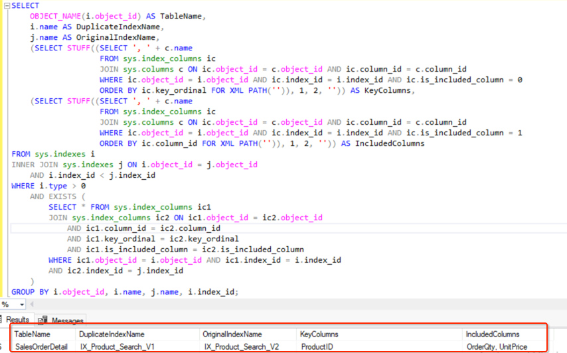Click 'SELECT * FROM sys.index_columns ic1' line
The height and width of the screenshot is (353, 567).
coord(130,207)
